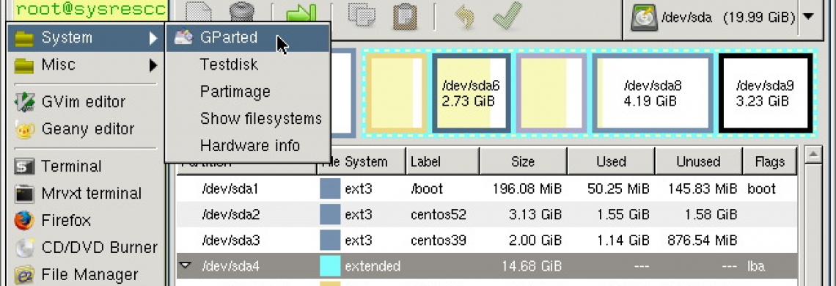Open Hardware info menu entry
Image resolution: width=836 pixels, height=286 pixels.
pyautogui.click(x=247, y=145)
